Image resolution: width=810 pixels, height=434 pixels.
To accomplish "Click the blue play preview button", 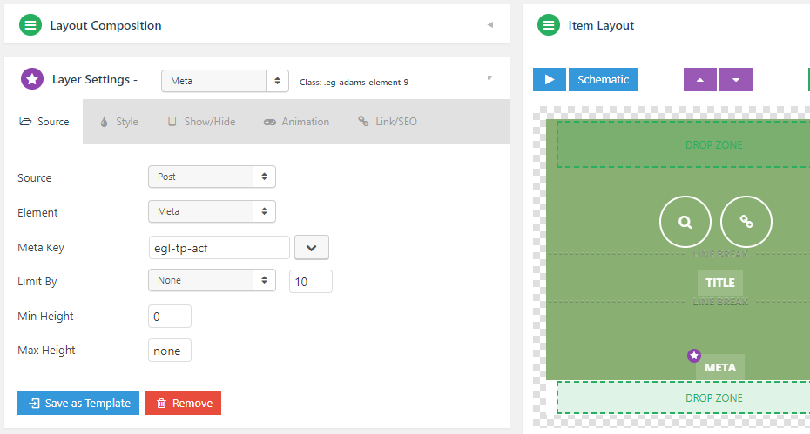I will point(549,79).
